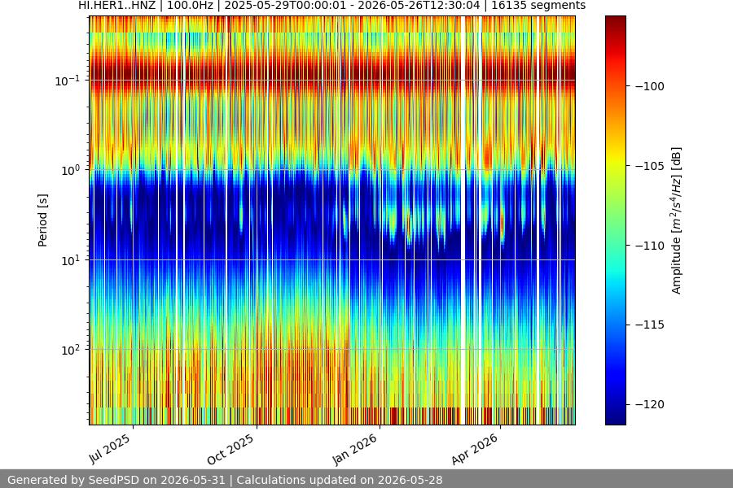Click the -100 colorbar tick value
The image size is (733, 488).
650,86
